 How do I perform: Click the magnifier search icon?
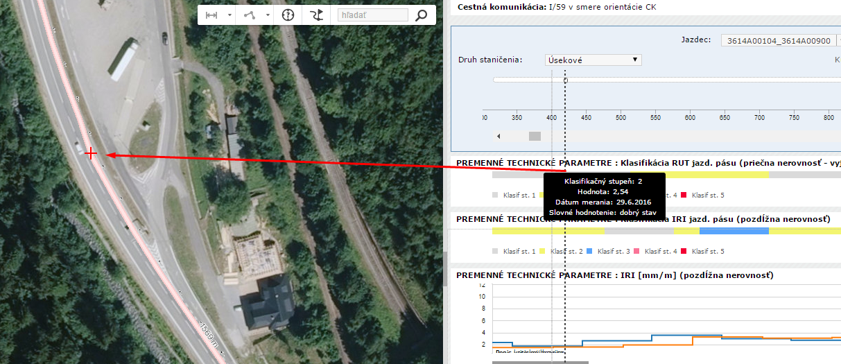[x=421, y=15]
